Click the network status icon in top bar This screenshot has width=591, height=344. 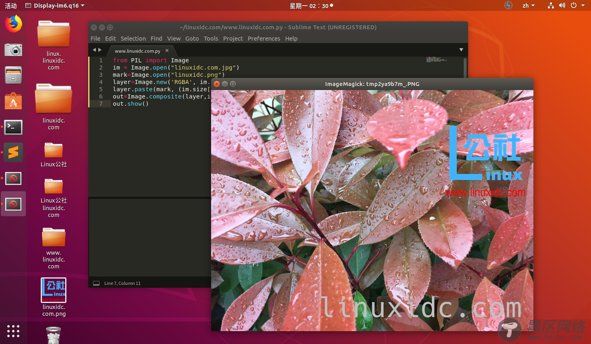coord(551,6)
